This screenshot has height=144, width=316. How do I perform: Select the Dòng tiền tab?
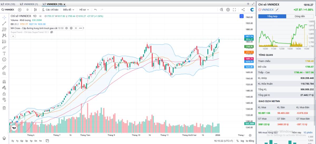[x=300, y=16]
